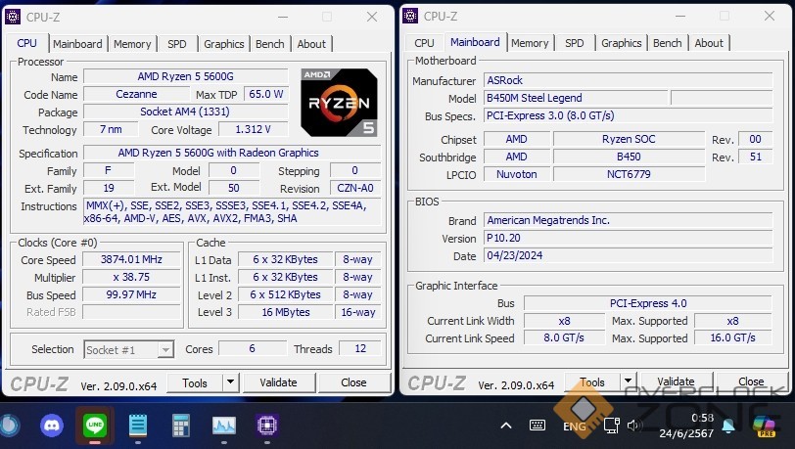This screenshot has width=795, height=449.
Task: Switch to Mainboard tab in left window
Action: click(77, 44)
